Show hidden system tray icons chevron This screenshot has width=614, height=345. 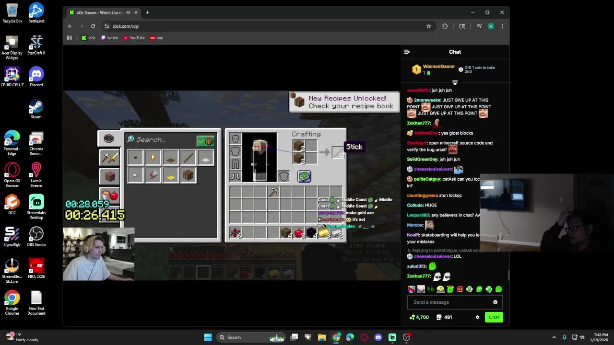point(554,337)
